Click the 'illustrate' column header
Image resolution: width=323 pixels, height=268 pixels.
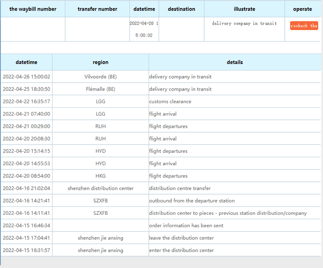[x=244, y=9]
